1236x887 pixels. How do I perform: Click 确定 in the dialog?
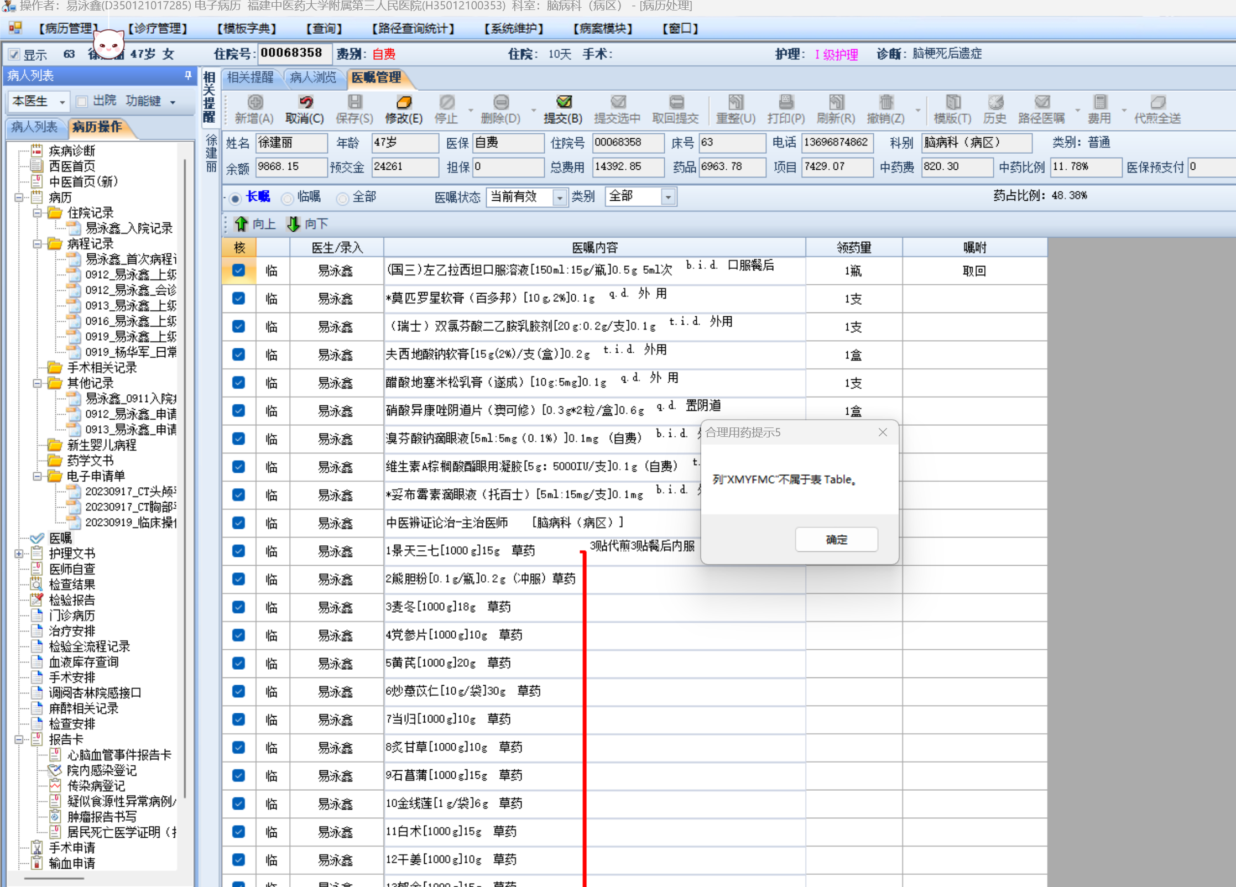coord(836,539)
